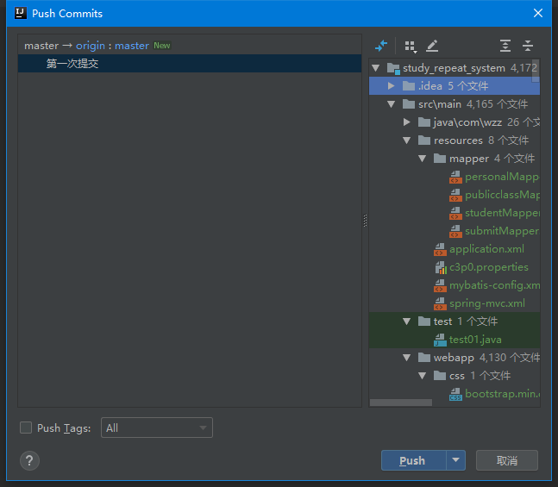Click the Push button

[413, 460]
